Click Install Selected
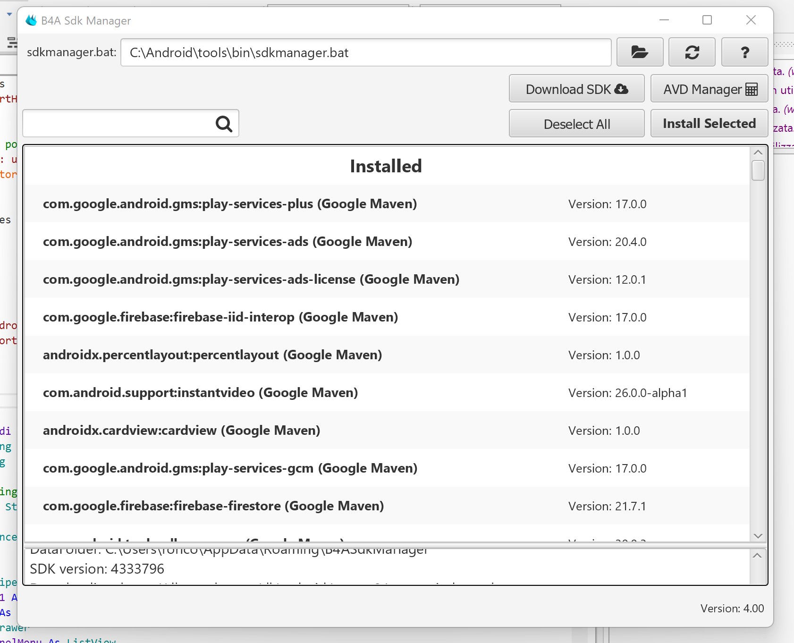Screen dimensions: 794x643 click(709, 124)
